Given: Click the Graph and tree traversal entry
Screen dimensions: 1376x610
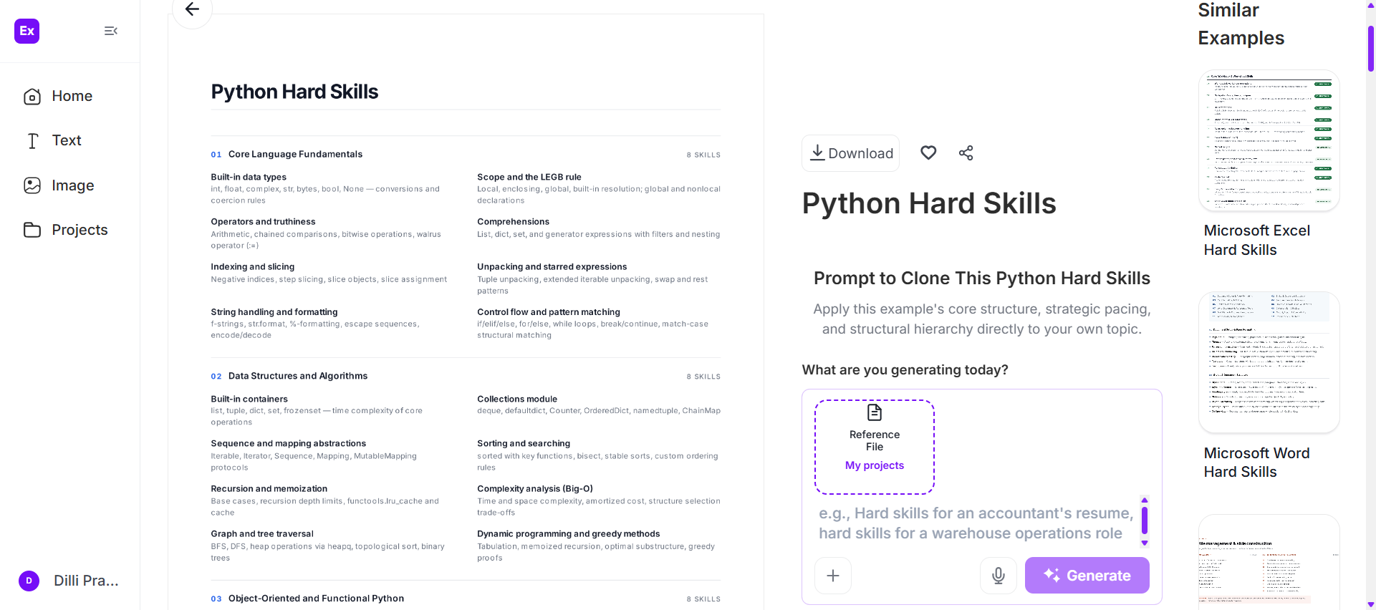Looking at the screenshot, I should point(262,534).
